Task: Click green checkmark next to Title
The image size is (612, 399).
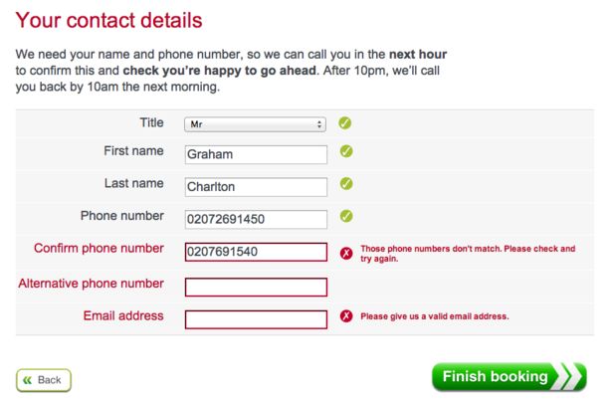Action: click(345, 123)
